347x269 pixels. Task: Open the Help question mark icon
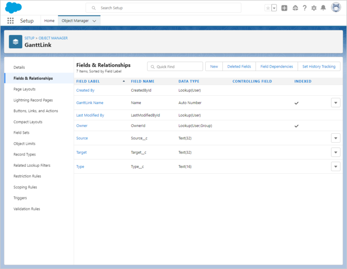point(304,8)
